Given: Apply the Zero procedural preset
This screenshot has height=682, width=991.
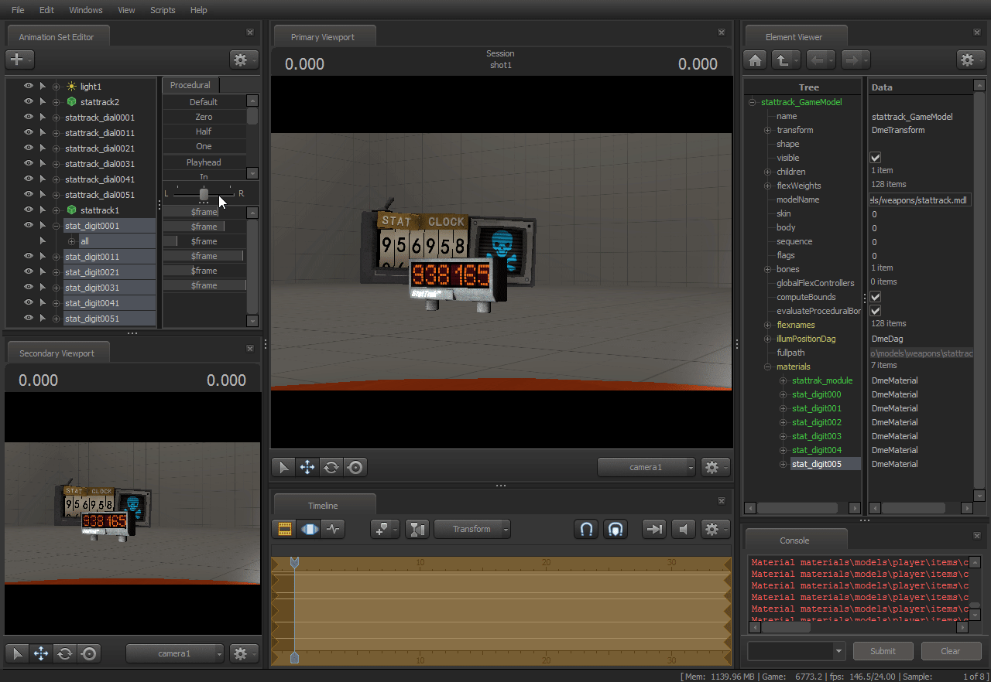Looking at the screenshot, I should [x=204, y=117].
